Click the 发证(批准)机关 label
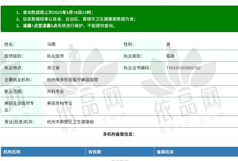The height and width of the screenshot is (161, 238). tap(19, 122)
